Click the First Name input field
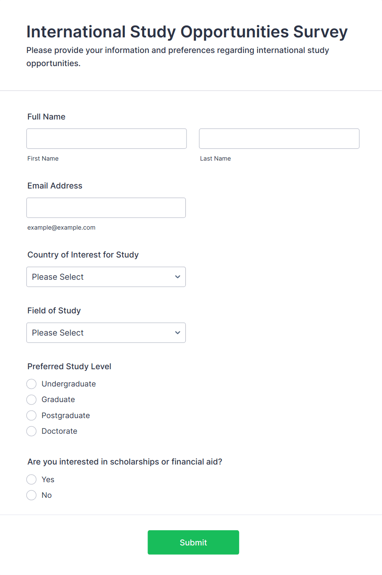Screen dimensions: 382x575 [x=106, y=139]
